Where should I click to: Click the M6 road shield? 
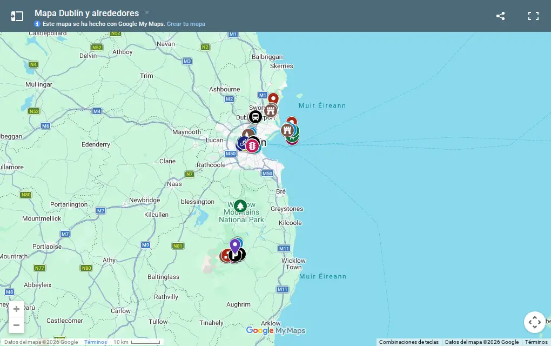pyautogui.click(x=45, y=126)
